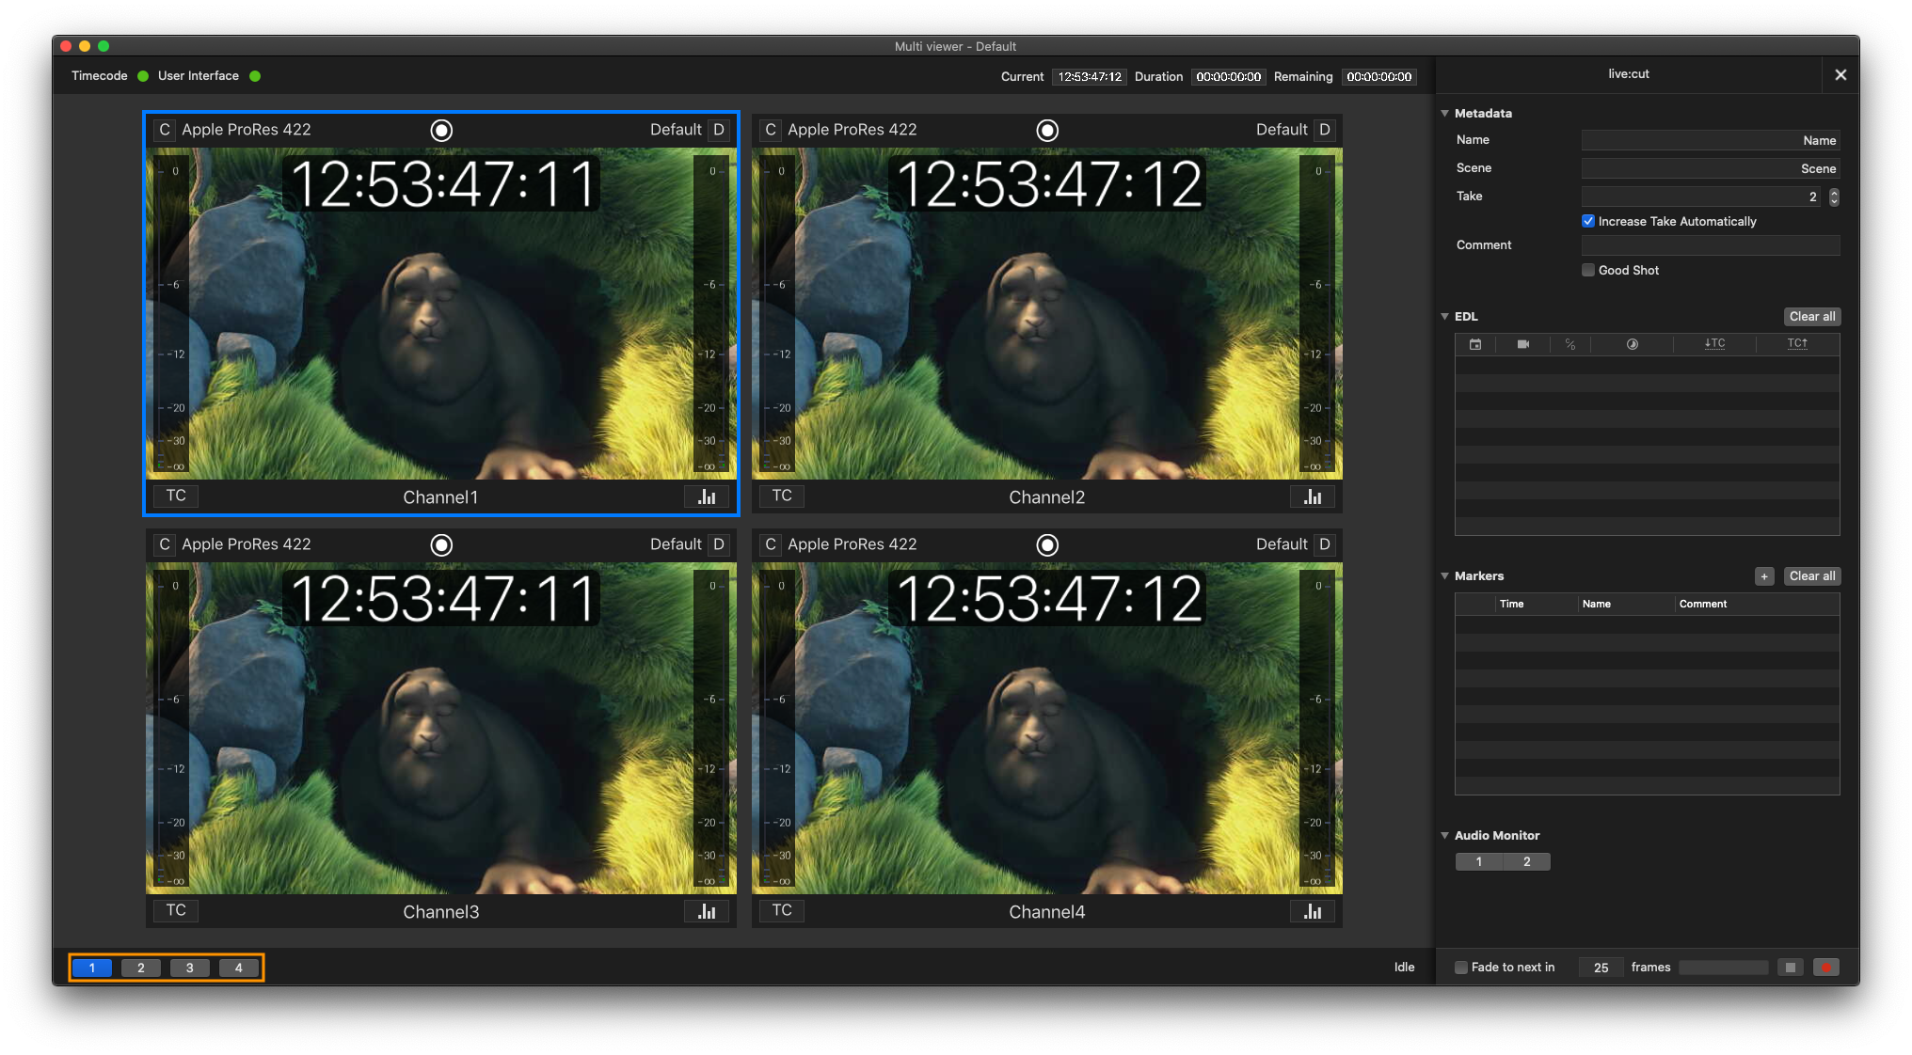Click Clear all in Markers section
This screenshot has width=1912, height=1055.
(x=1812, y=576)
